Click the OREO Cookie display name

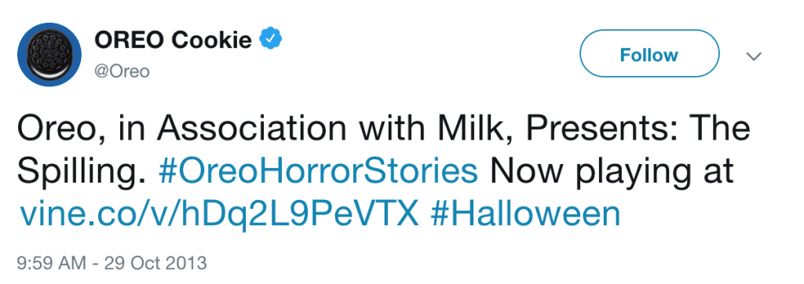pyautogui.click(x=173, y=40)
